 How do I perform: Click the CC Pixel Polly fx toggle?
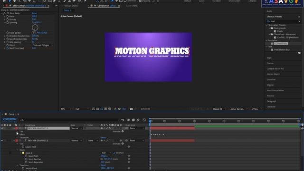point(4,13)
